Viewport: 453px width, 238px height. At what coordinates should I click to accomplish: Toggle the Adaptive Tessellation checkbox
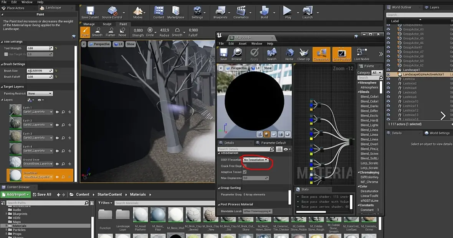[245, 172]
